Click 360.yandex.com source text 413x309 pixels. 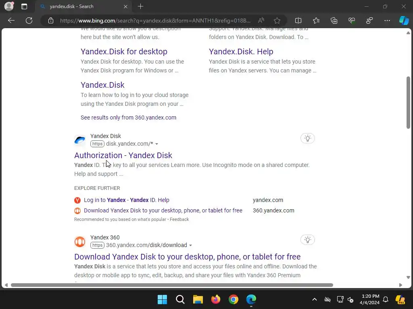pos(273,210)
